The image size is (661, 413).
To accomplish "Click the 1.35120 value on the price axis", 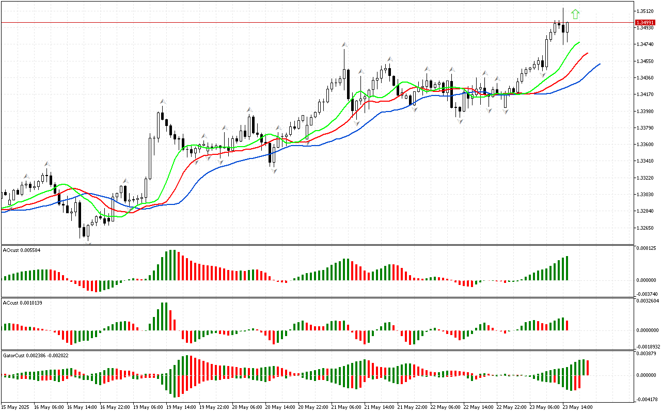I will (x=646, y=11).
